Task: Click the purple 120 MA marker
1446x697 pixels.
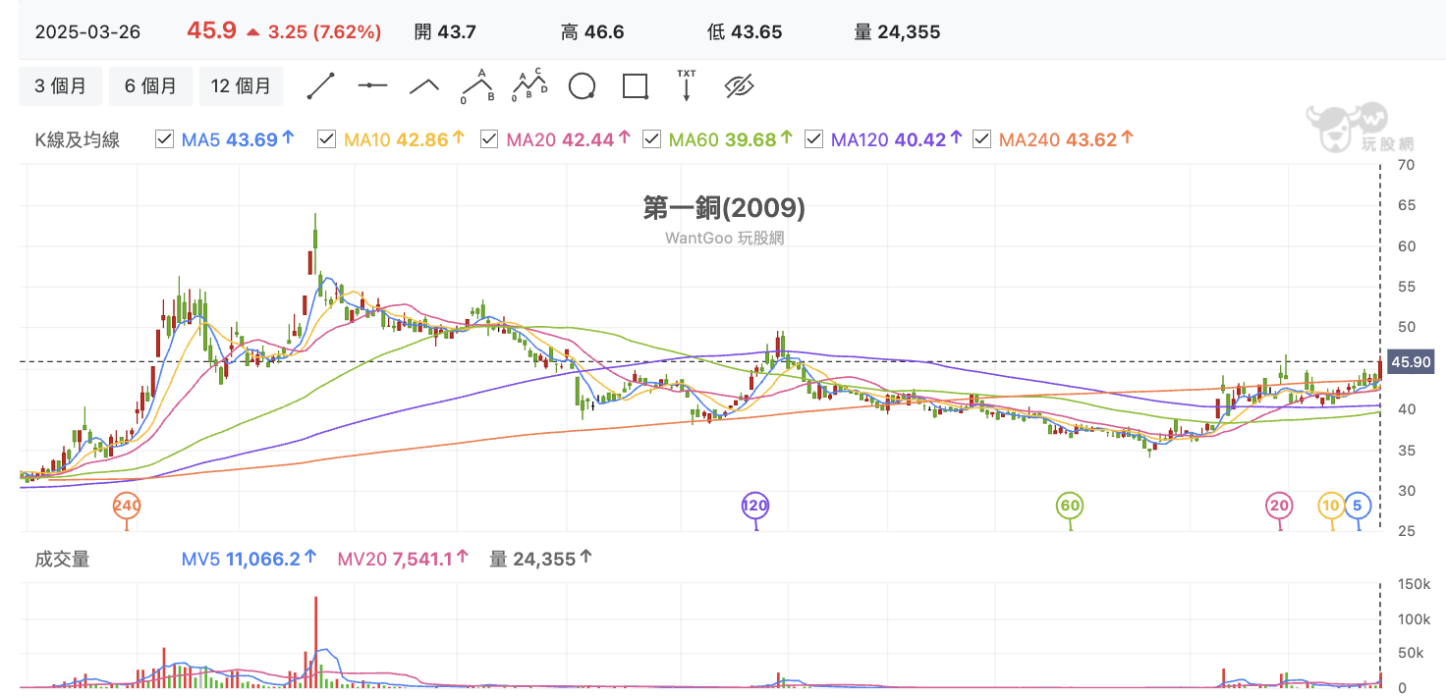Action: point(755,507)
